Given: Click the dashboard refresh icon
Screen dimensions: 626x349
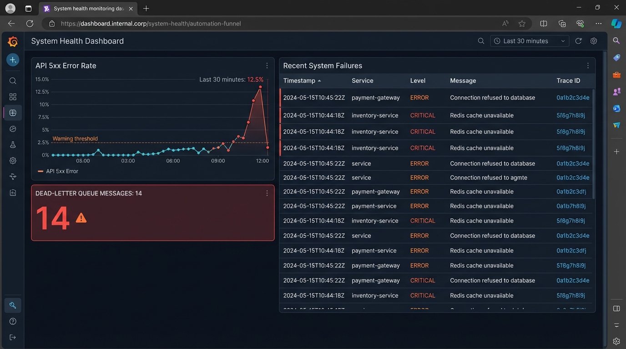Looking at the screenshot, I should tap(578, 41).
